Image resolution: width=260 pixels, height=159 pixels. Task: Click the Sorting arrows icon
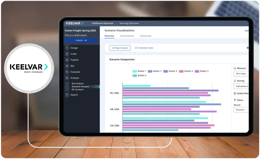pyautogui.click(x=235, y=81)
